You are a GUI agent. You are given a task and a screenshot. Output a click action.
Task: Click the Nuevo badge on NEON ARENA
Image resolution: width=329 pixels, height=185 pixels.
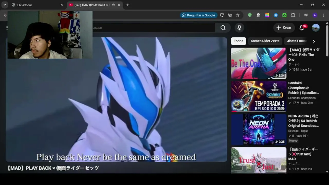293,141
